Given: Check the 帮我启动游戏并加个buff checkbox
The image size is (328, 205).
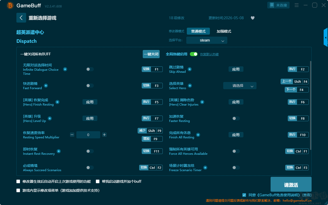Looking at the screenshot, I should click(98, 181).
